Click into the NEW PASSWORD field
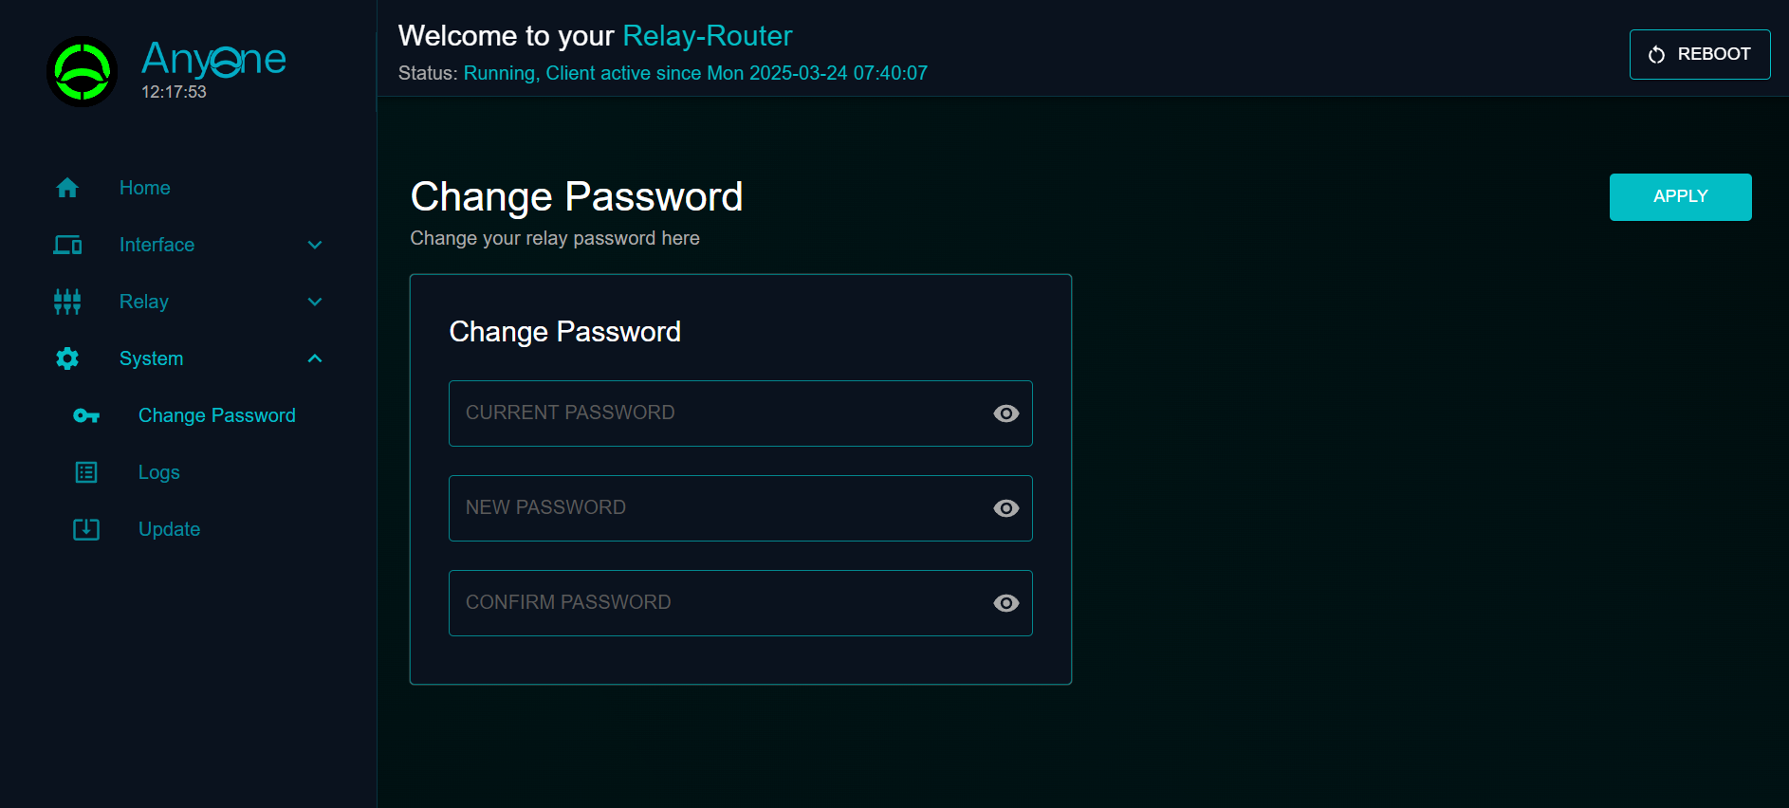1789x808 pixels. pos(711,508)
